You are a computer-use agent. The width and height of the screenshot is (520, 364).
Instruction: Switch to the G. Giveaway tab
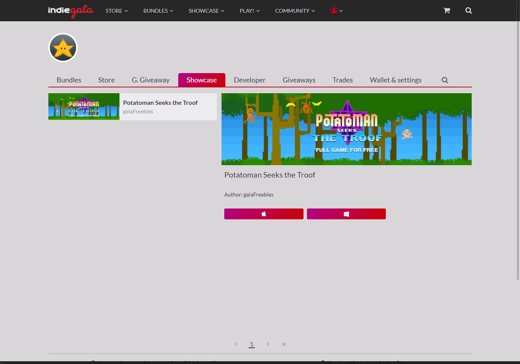coord(151,80)
